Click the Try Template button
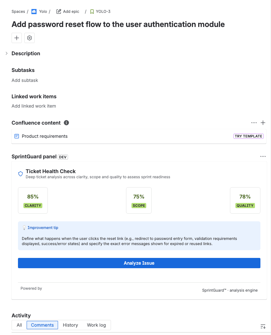This screenshot has width=271, height=335. (x=249, y=136)
